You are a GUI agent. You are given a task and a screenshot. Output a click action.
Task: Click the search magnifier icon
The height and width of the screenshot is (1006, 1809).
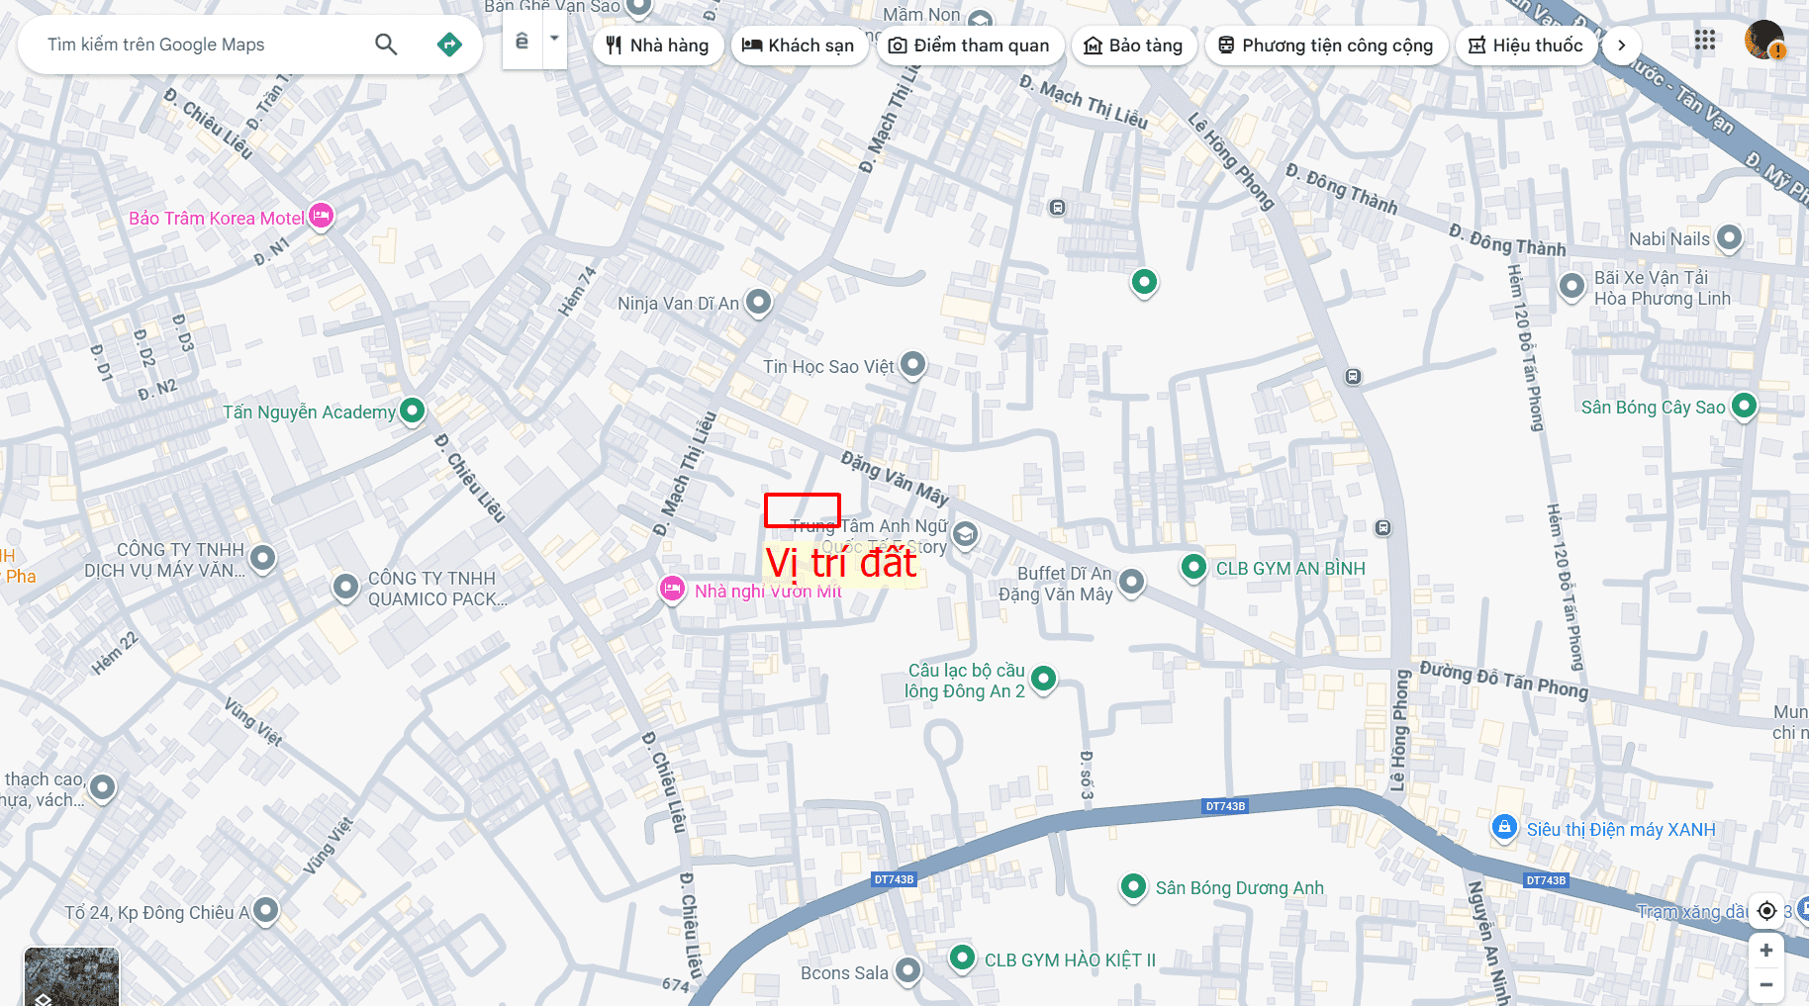(386, 45)
